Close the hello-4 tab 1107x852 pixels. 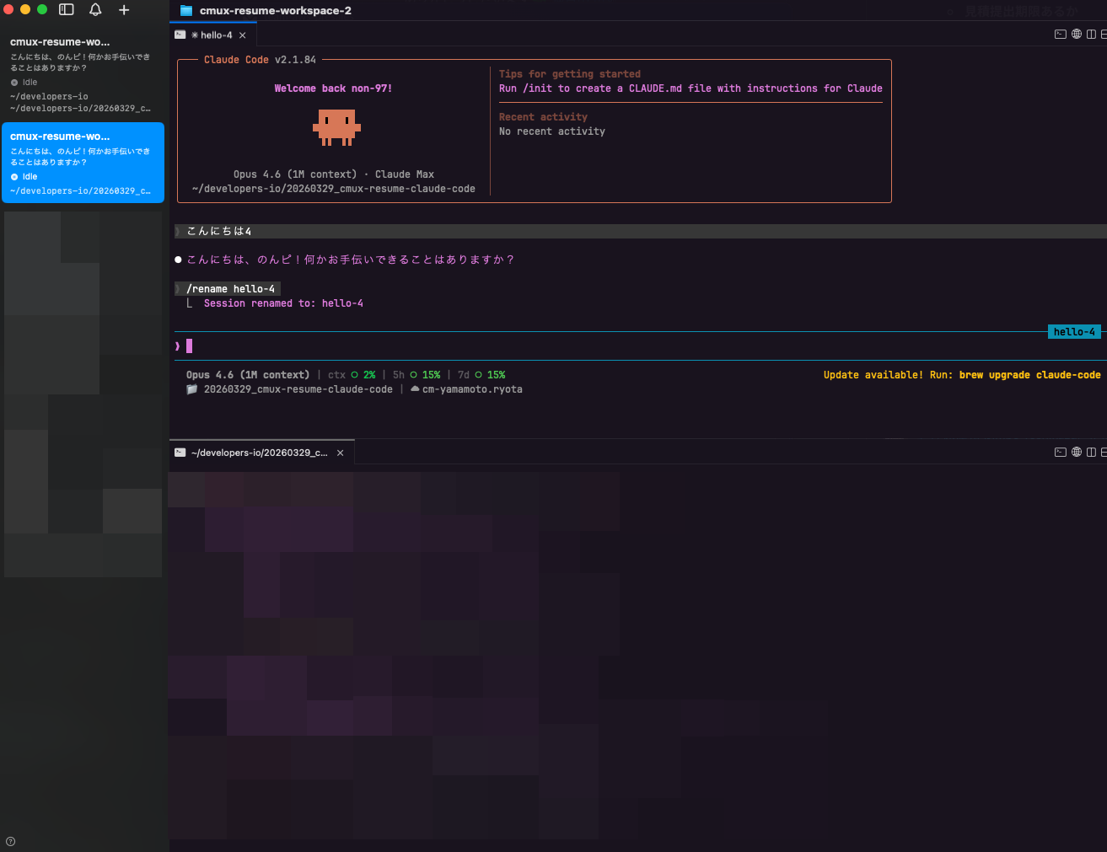(243, 35)
